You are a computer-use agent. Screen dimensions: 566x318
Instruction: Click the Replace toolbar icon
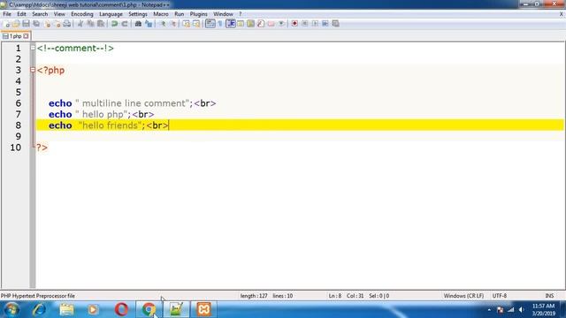click(x=149, y=24)
